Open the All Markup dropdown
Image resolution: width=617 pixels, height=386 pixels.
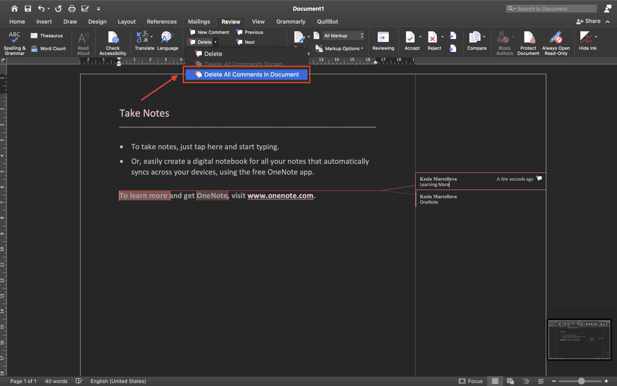click(x=343, y=36)
